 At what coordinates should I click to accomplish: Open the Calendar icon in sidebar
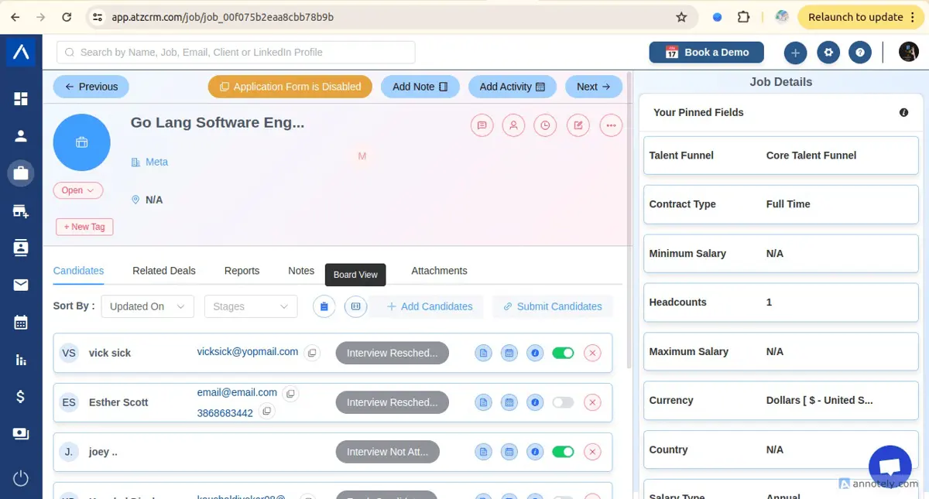pyautogui.click(x=21, y=323)
